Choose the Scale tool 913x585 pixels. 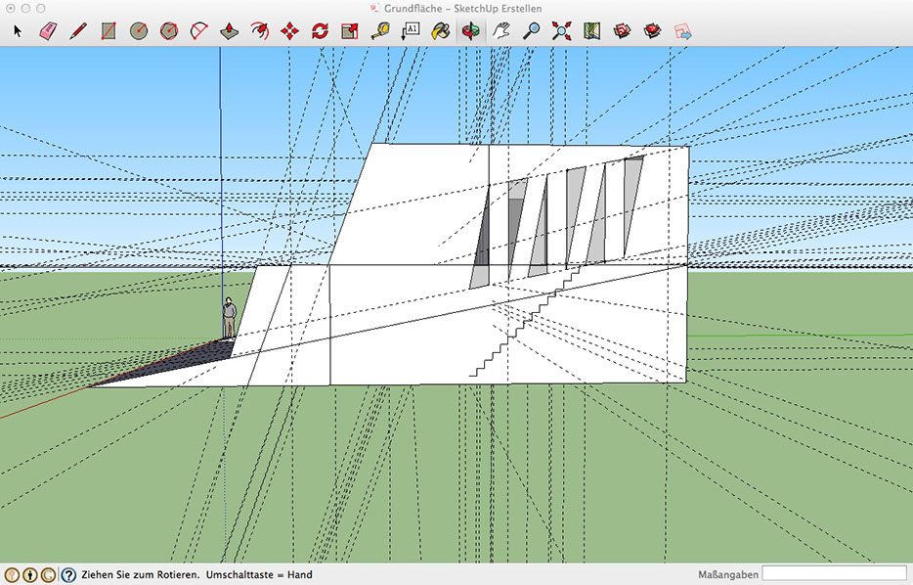tap(350, 30)
